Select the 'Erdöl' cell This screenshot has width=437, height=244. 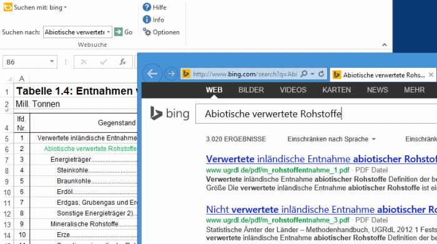[84, 192]
